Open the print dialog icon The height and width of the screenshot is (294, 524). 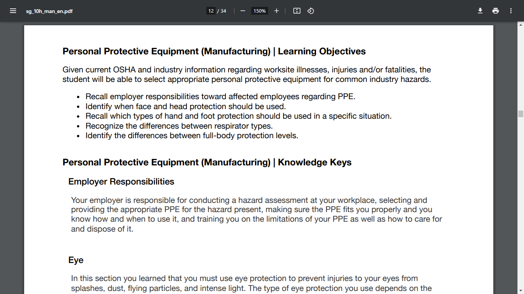pos(495,11)
